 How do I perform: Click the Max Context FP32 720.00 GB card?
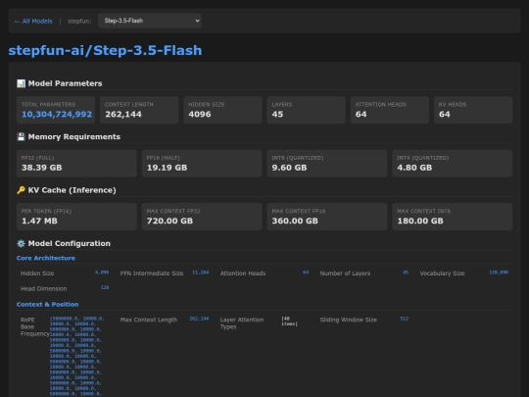point(202,217)
